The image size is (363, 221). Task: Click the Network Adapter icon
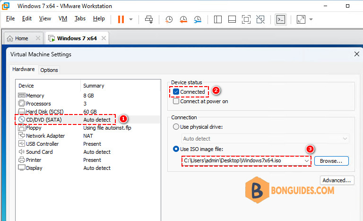click(x=22, y=135)
